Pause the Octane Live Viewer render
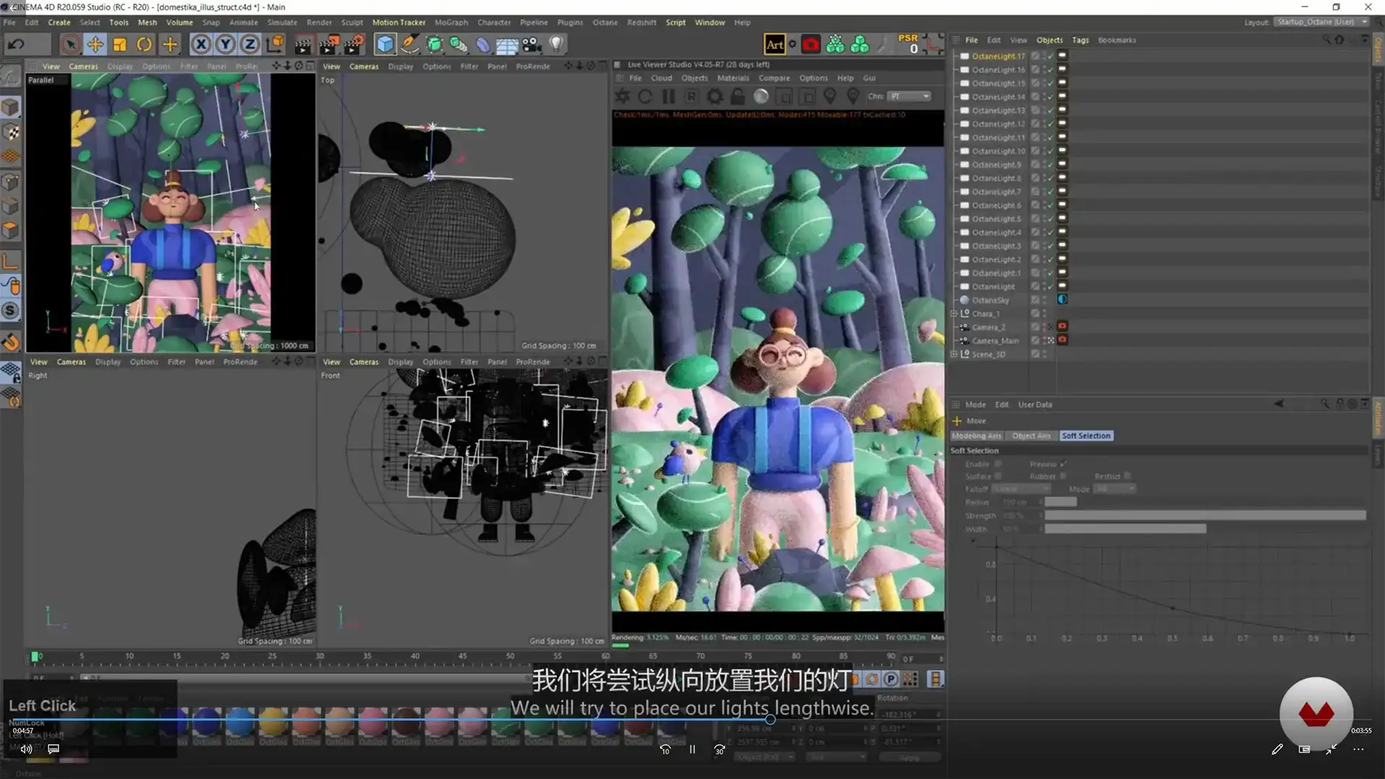The image size is (1385, 779). point(669,96)
